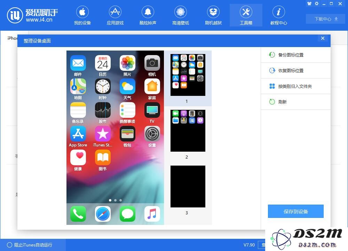Viewport: 348px width, 251px height.
Task: Click 备份图标位置 option
Action: tap(295, 55)
